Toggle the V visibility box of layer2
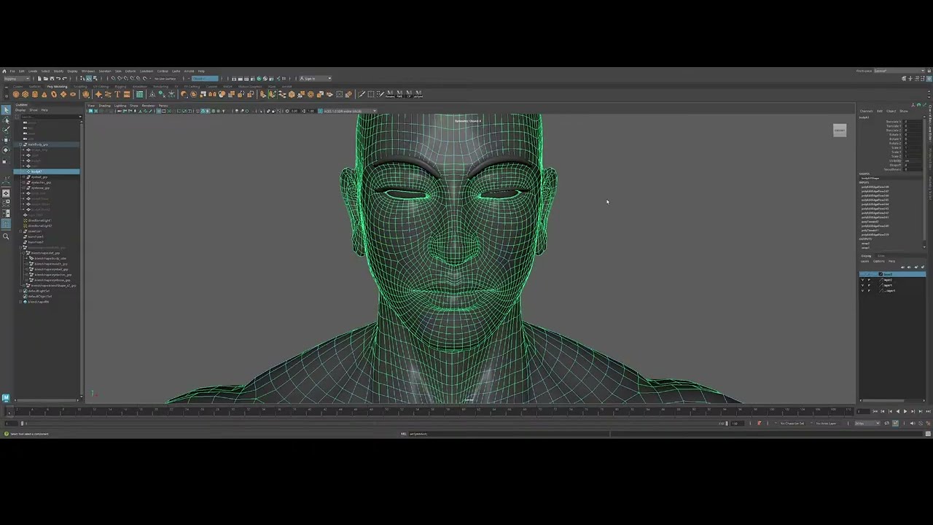The image size is (933, 525). click(862, 280)
